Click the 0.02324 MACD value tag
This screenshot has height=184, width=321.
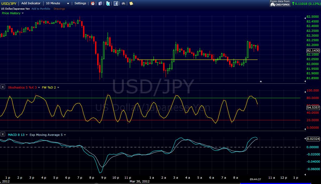[313, 139]
